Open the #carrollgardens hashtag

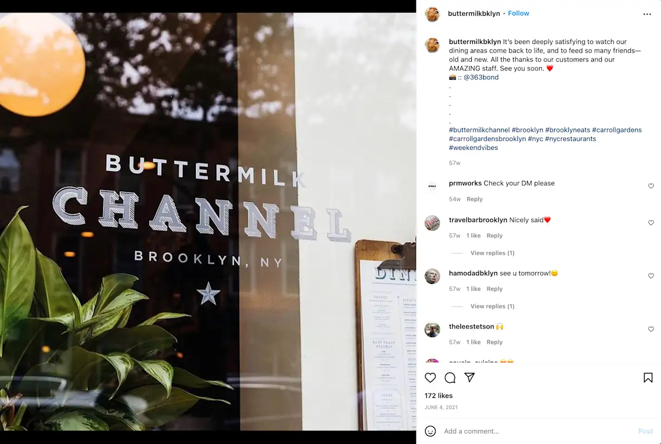click(x=617, y=130)
